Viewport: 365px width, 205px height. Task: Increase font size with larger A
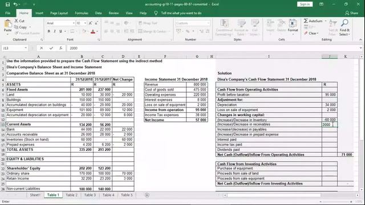90,23
